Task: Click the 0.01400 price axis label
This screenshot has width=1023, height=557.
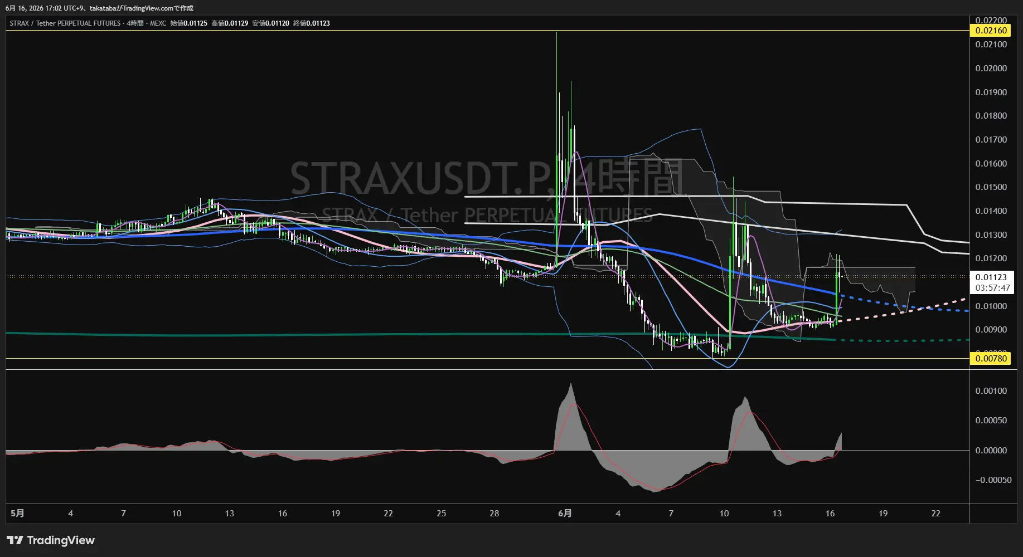Action: (991, 211)
